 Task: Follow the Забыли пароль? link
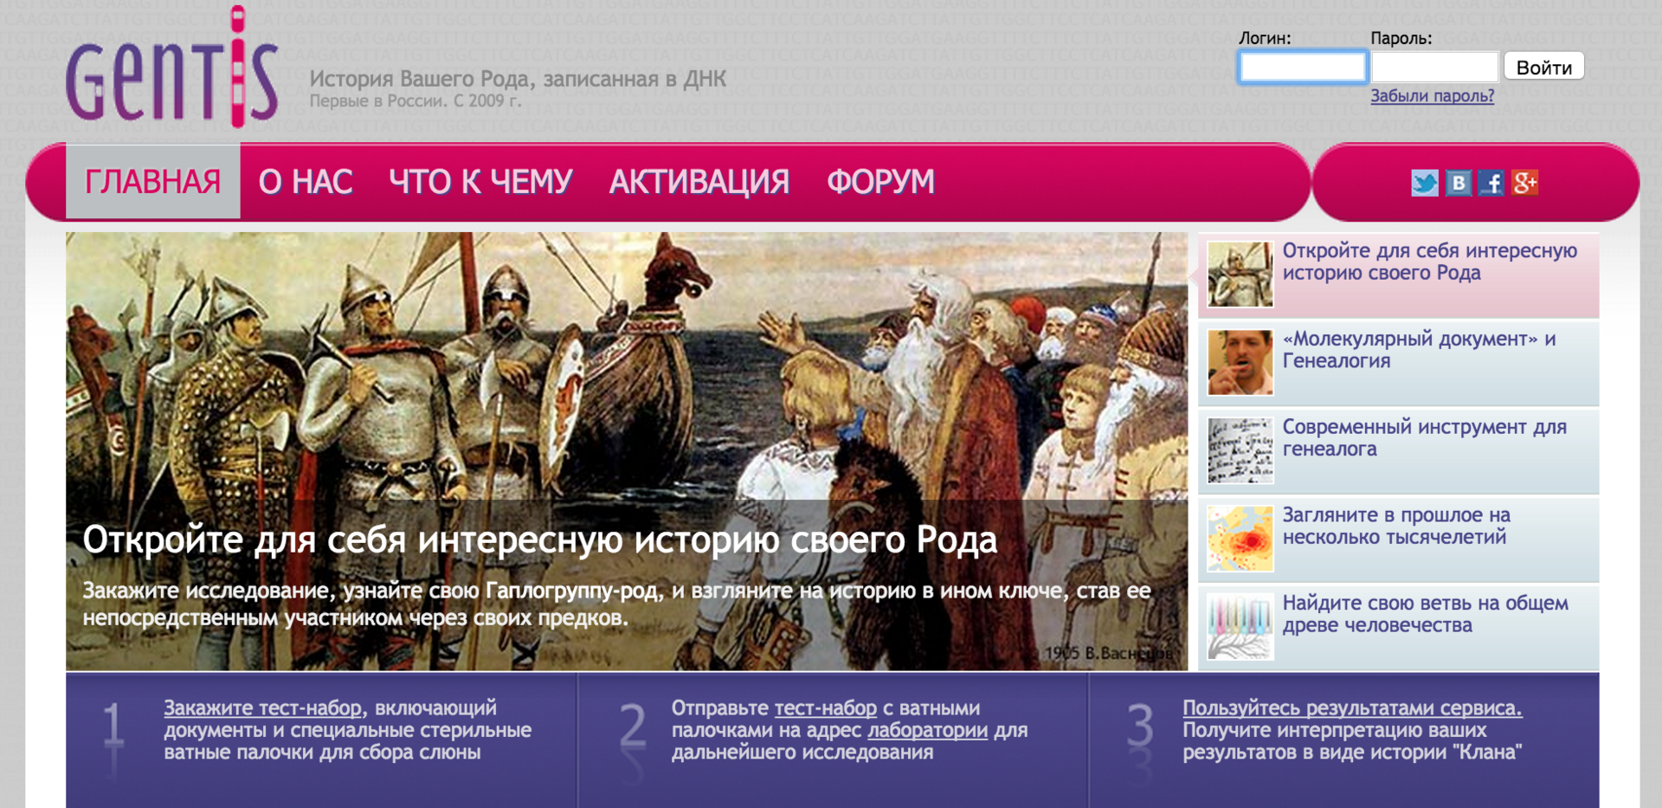point(1433,96)
